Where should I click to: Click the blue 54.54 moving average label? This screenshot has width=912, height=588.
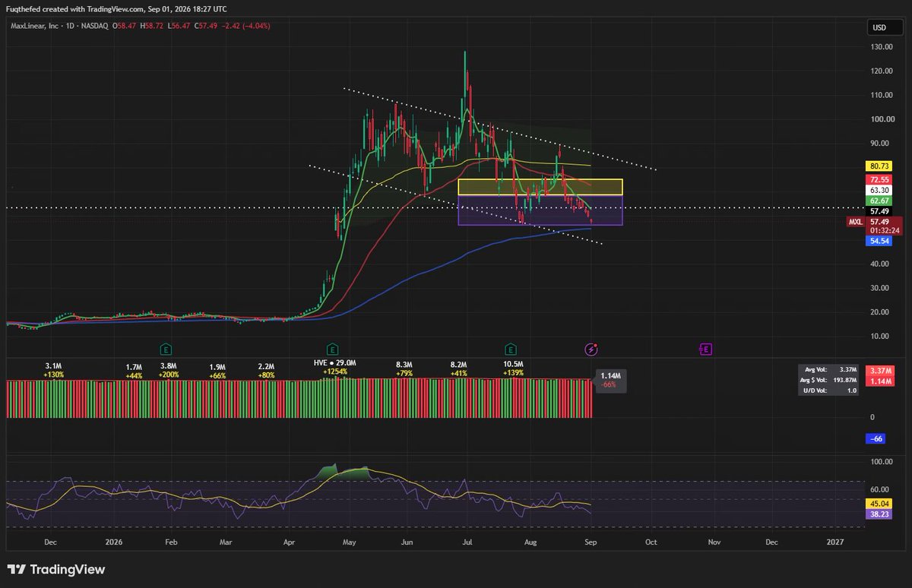tap(879, 241)
